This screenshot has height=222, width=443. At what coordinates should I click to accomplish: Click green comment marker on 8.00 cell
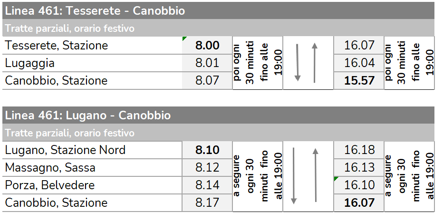pyautogui.click(x=184, y=39)
